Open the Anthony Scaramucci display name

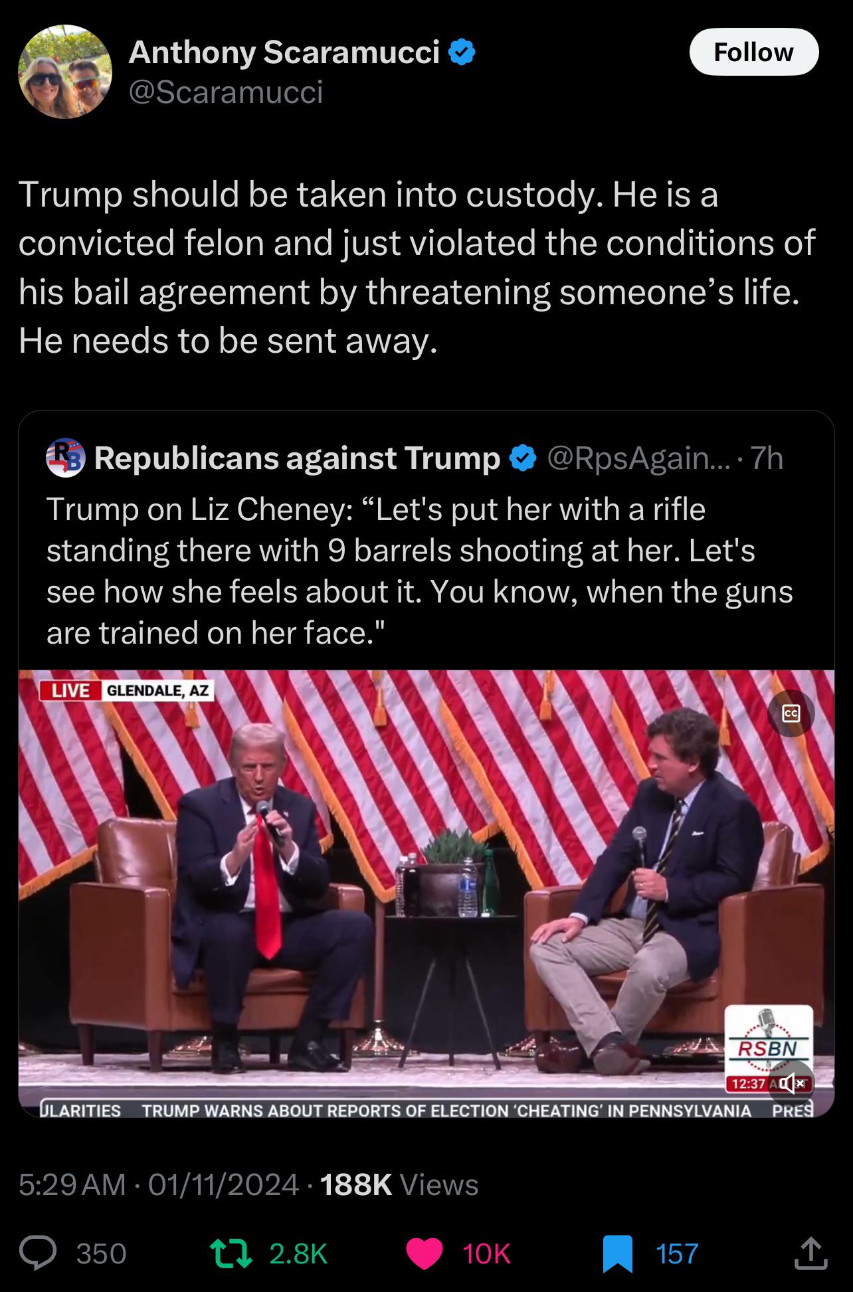284,52
